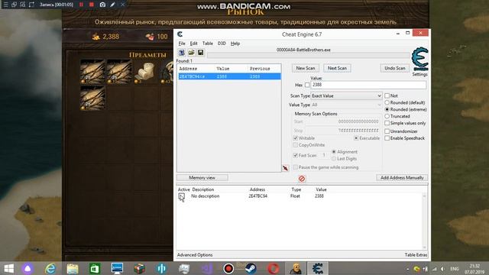Screen dimensions: 489x275
Task: Click the Float type cell in address table
Action: (x=295, y=196)
